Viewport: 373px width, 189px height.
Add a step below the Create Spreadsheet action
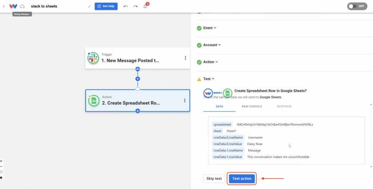137,111
